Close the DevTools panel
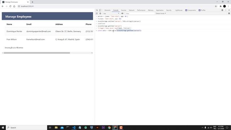The image size is (231, 130). [229, 10]
